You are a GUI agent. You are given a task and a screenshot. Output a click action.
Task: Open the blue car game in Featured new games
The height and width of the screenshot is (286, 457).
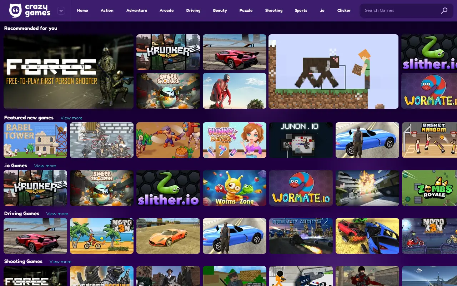[367, 140]
